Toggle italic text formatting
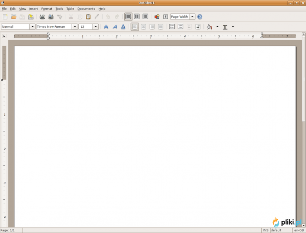Screen dimensions: 306x233 (x=115, y=27)
